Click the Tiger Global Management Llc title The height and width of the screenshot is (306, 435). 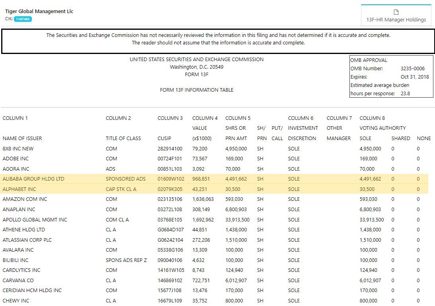(x=39, y=11)
